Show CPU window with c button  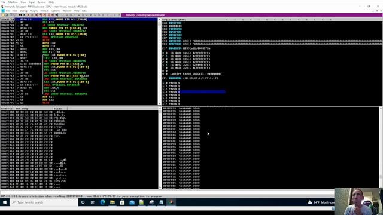click(x=87, y=15)
